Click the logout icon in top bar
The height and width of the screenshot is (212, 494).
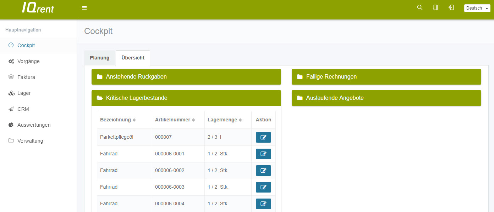pos(451,7)
